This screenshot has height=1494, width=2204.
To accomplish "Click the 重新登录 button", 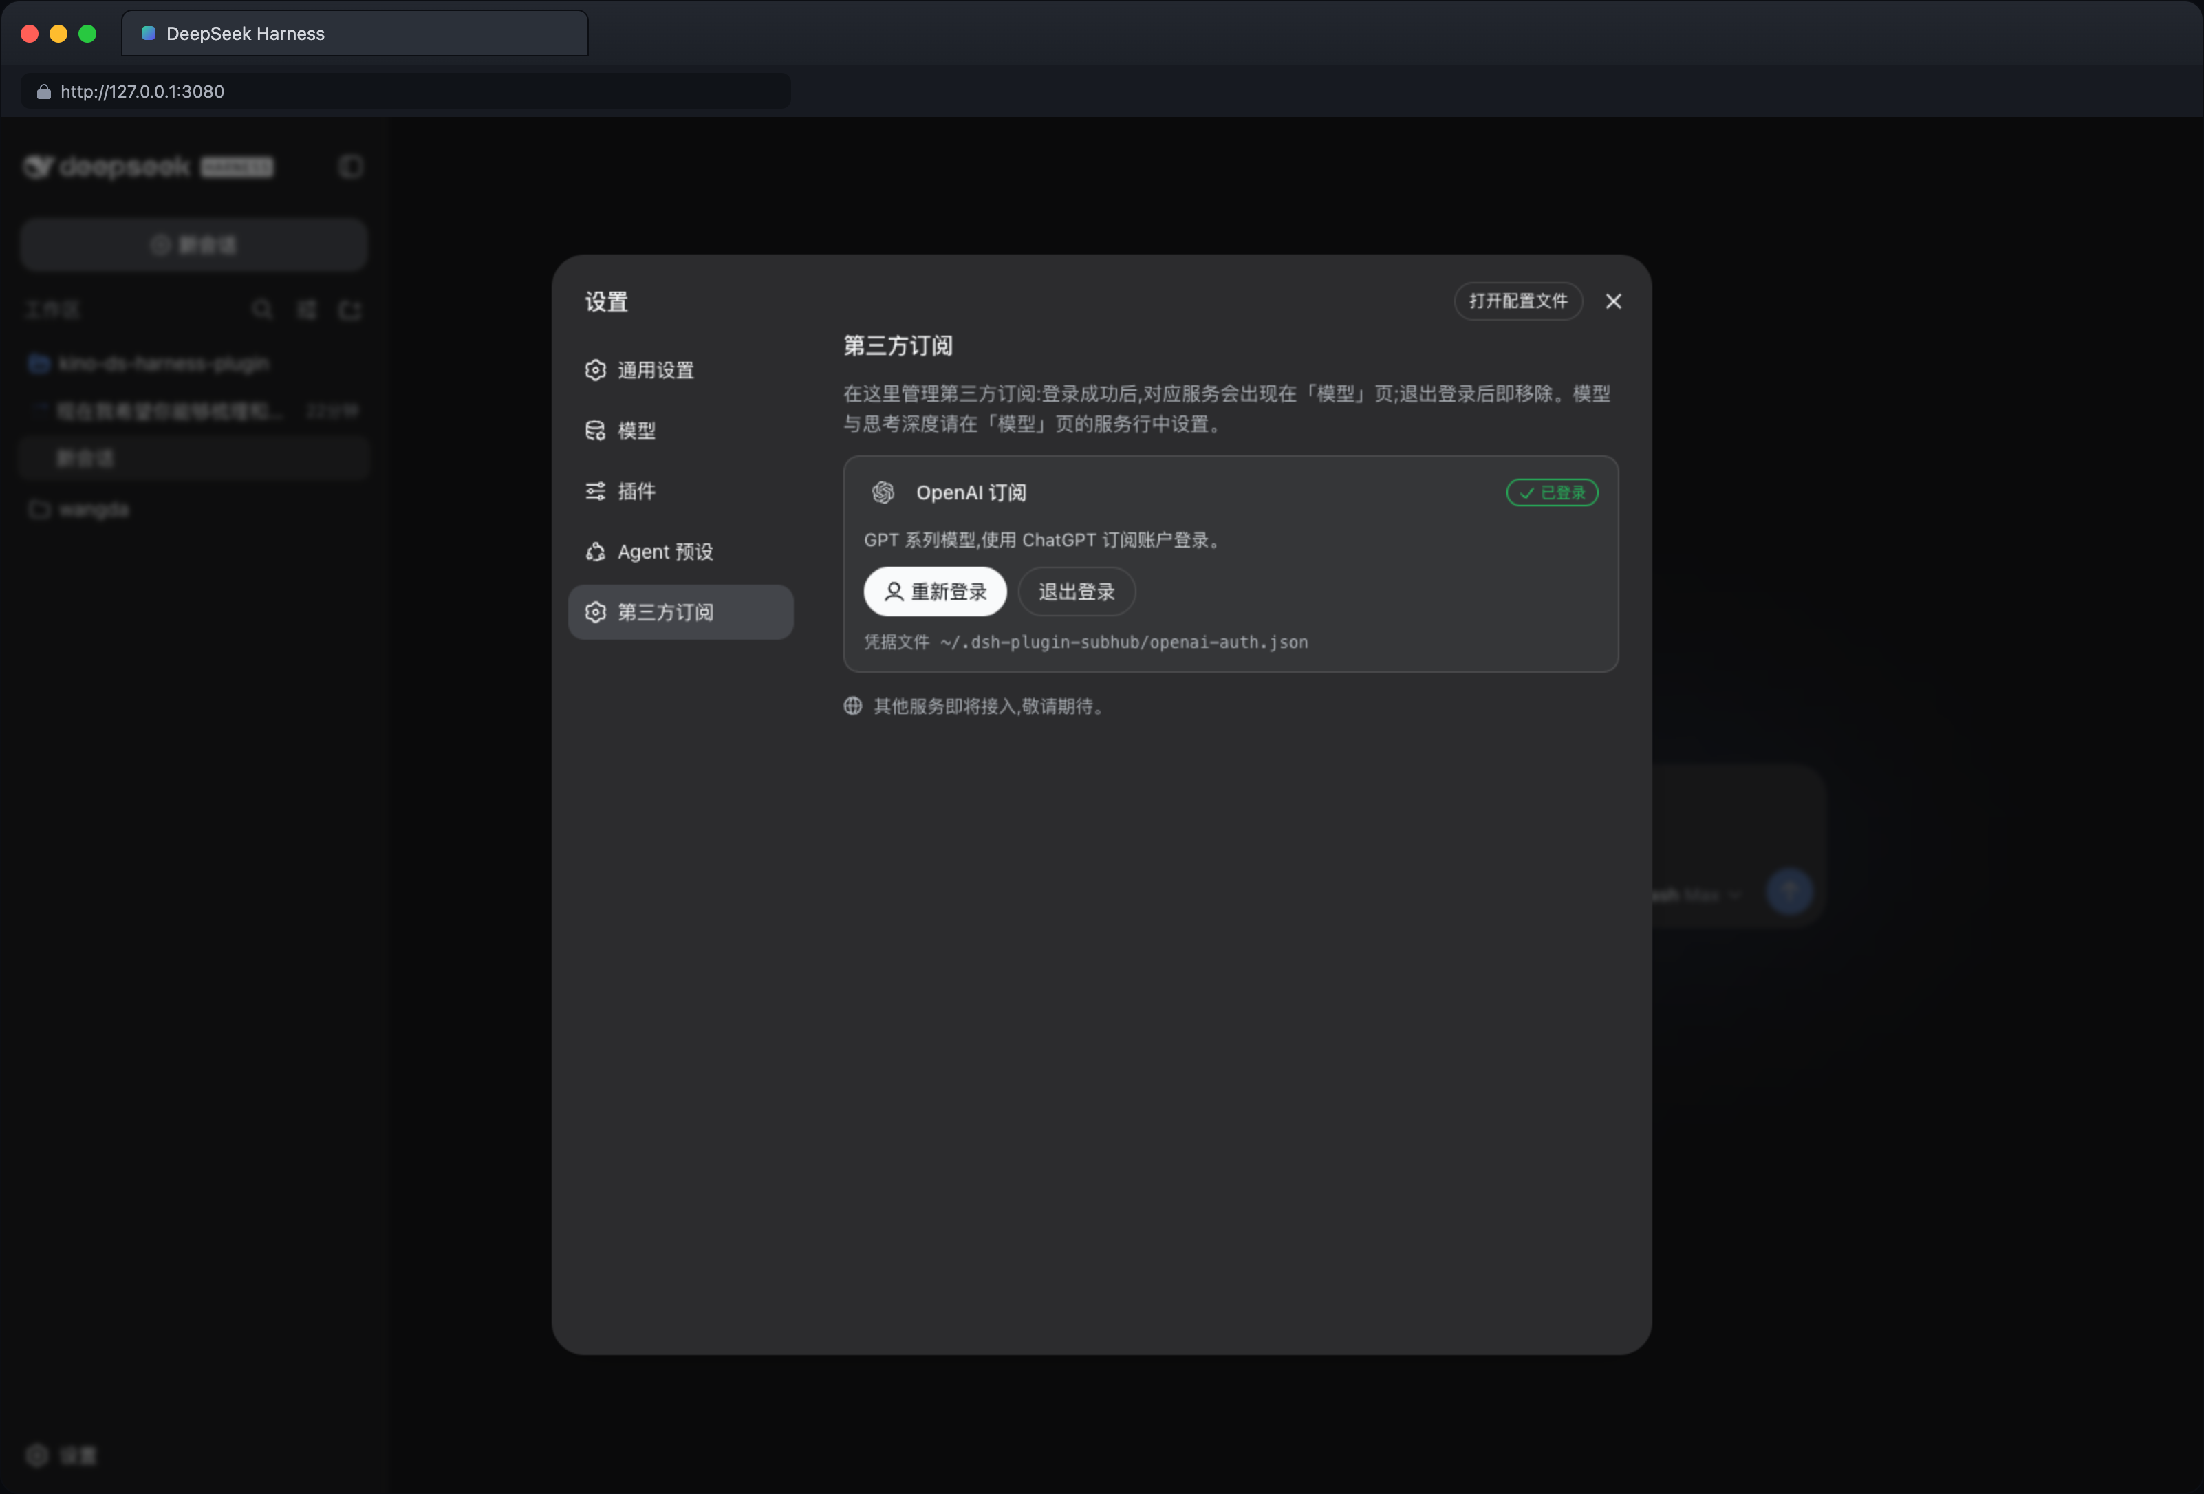I will tap(934, 592).
